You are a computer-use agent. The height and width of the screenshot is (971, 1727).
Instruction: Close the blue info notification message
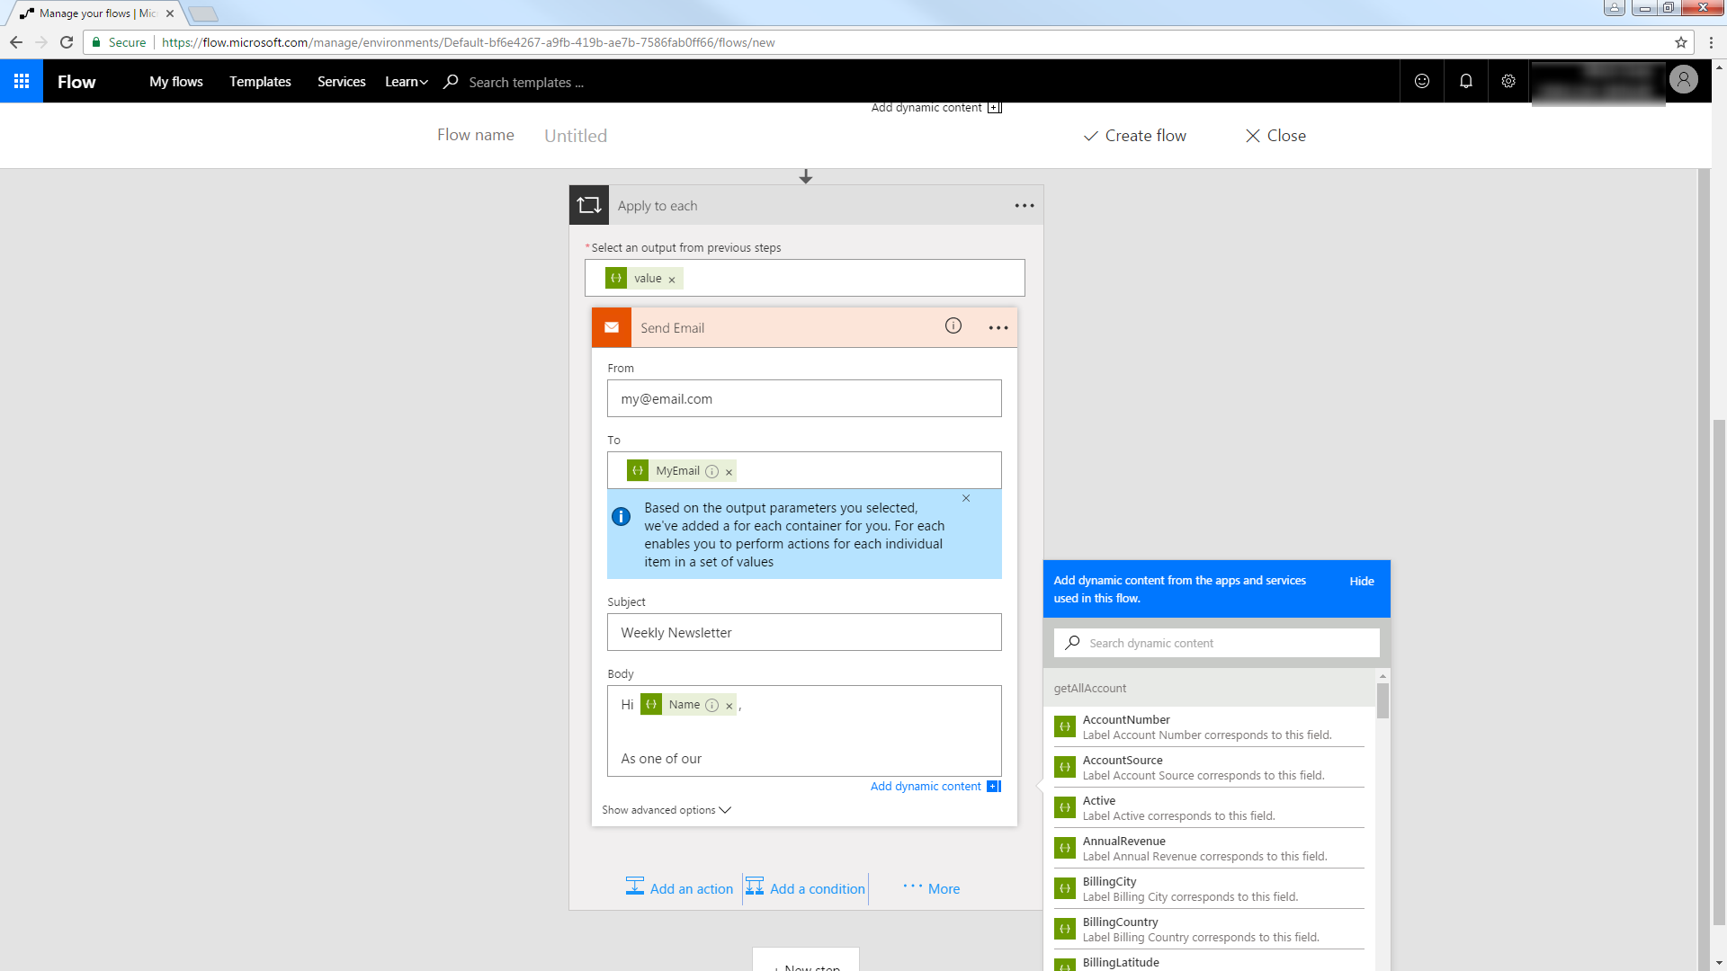coord(965,498)
